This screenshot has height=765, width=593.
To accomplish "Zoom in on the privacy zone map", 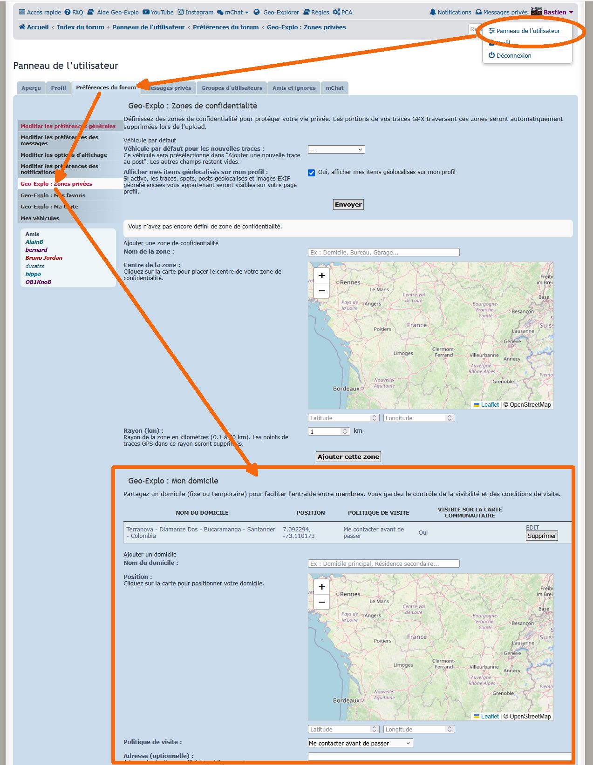I will [x=321, y=275].
